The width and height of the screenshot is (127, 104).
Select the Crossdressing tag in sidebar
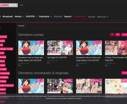pyautogui.click(x=5, y=73)
